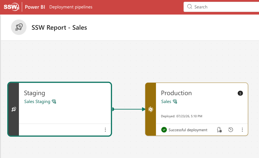259x158 pixels.
Task: Open deployment rules lightning gear icon
Action: coord(219,130)
